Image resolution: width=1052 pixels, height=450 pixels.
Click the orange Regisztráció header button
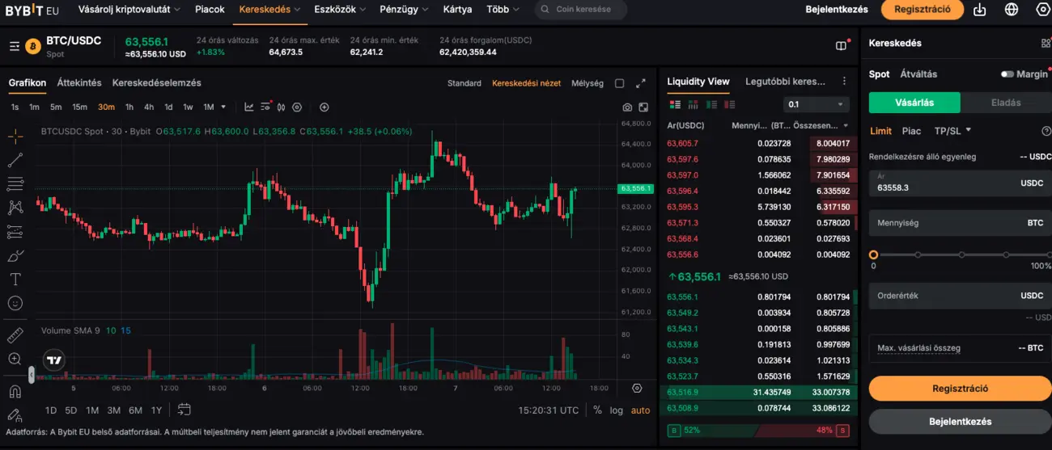coord(923,10)
